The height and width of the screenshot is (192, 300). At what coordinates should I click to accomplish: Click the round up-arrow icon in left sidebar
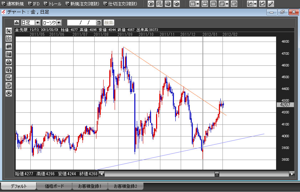9,93
